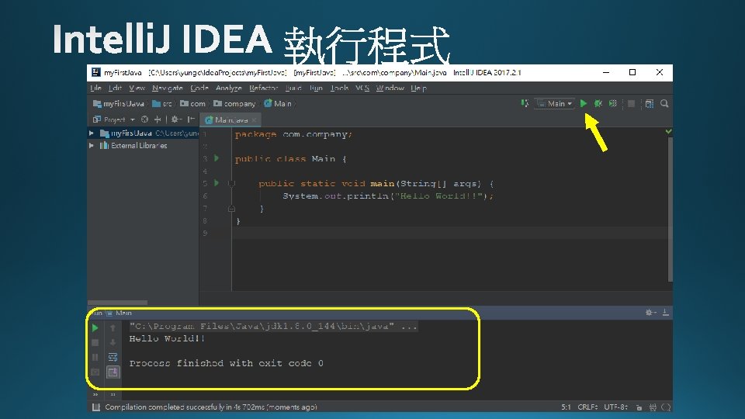Screen dimensions: 745x419
Task: Click the inspector icon in the status bar
Action: [653, 407]
